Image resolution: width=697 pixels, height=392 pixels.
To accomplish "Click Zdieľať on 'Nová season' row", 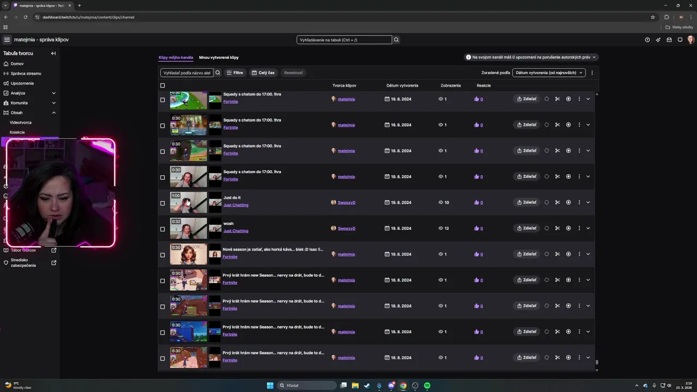I will pos(527,254).
